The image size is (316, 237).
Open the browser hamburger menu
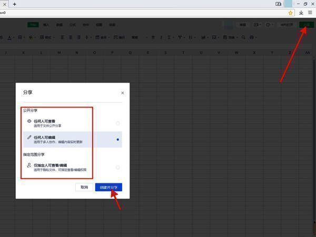point(310,13)
